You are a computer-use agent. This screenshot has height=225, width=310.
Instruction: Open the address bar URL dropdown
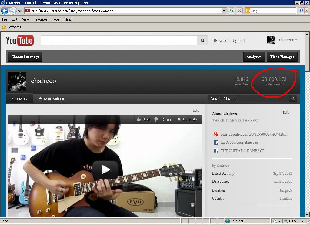(x=224, y=11)
